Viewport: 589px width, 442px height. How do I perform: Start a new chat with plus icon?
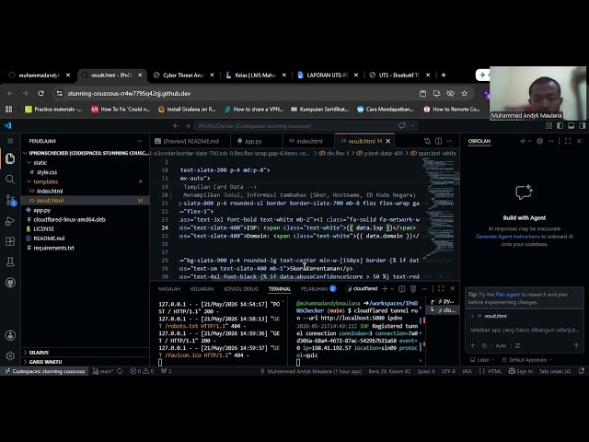coord(523,141)
